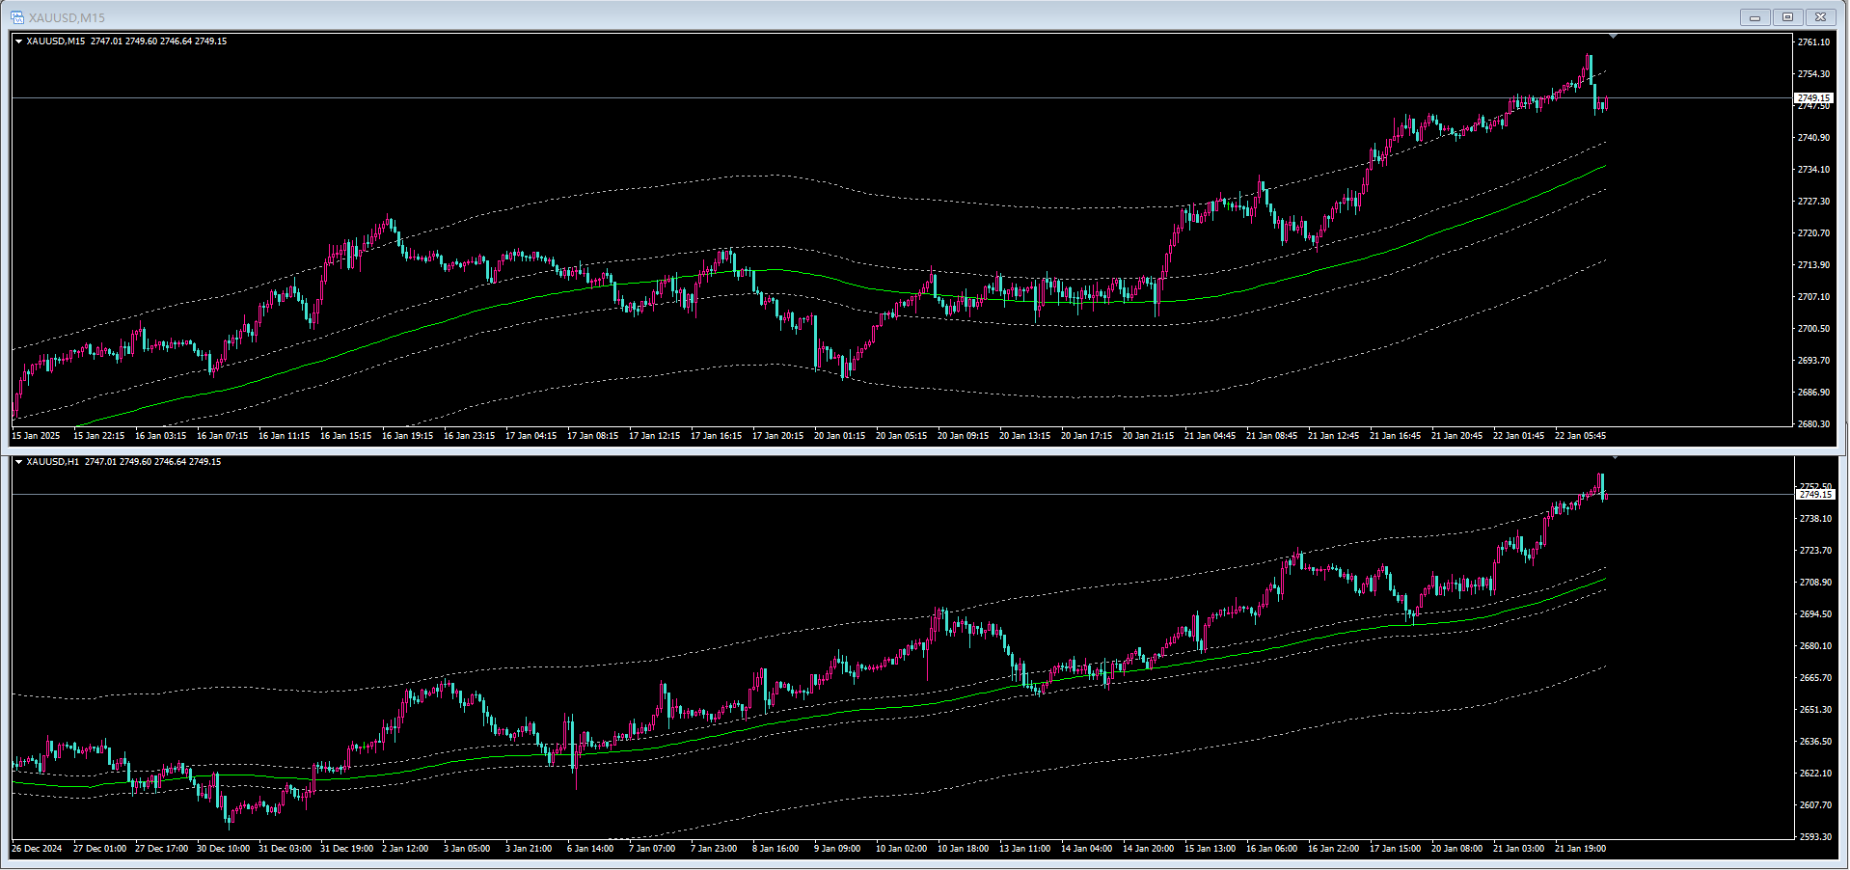Click the 2720.70 price scale label
This screenshot has height=870, width=1850.
click(x=1813, y=233)
